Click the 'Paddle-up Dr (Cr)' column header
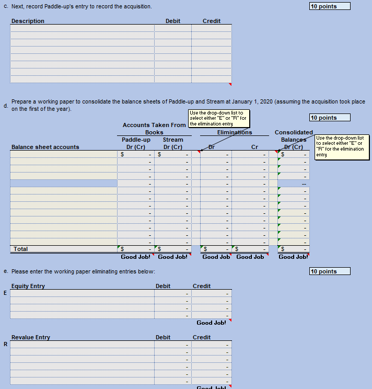The height and width of the screenshot is (389, 372). pos(136,143)
